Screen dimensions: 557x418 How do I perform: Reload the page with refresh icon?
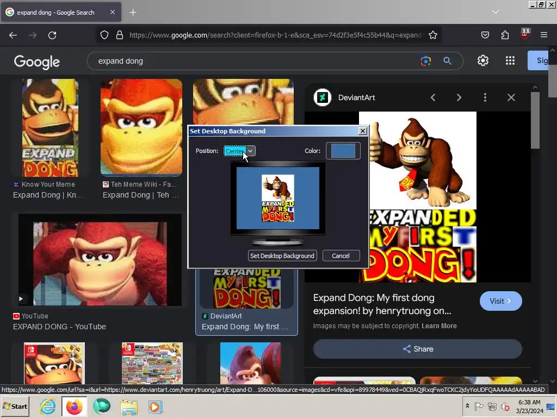[52, 35]
